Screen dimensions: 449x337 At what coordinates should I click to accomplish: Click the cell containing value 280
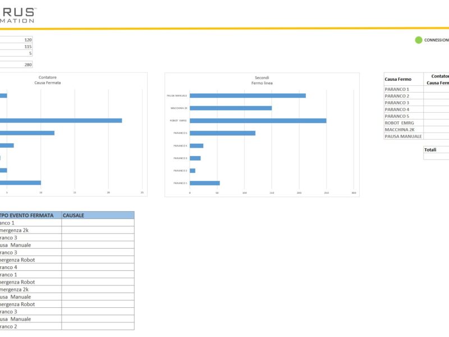17,65
